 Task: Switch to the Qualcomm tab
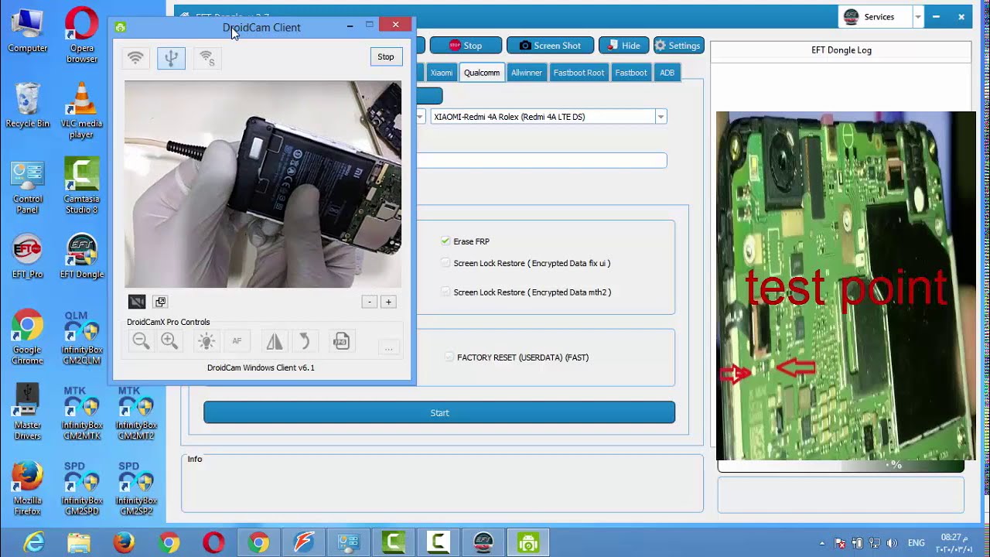point(481,73)
